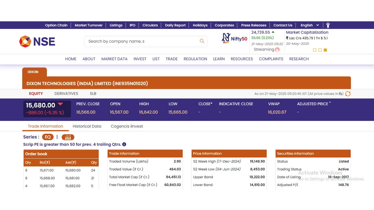Click the Streaming speedometer icon
Viewport: 374px width, 210px height.
point(277,50)
